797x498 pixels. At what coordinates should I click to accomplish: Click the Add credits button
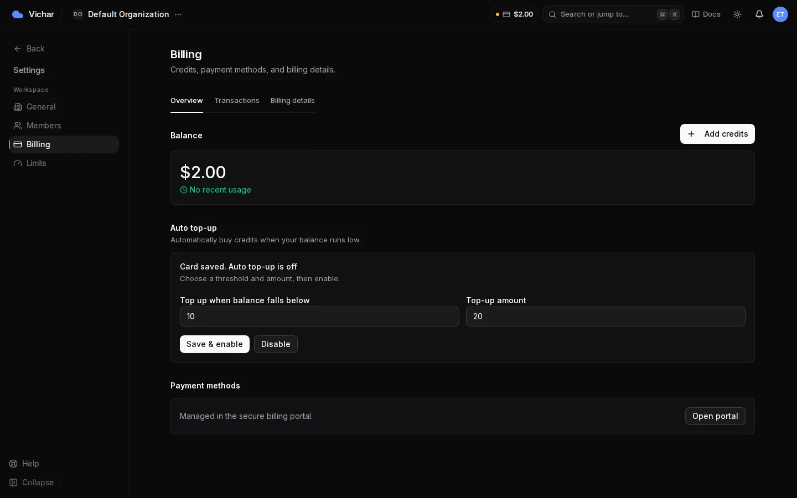tap(717, 134)
